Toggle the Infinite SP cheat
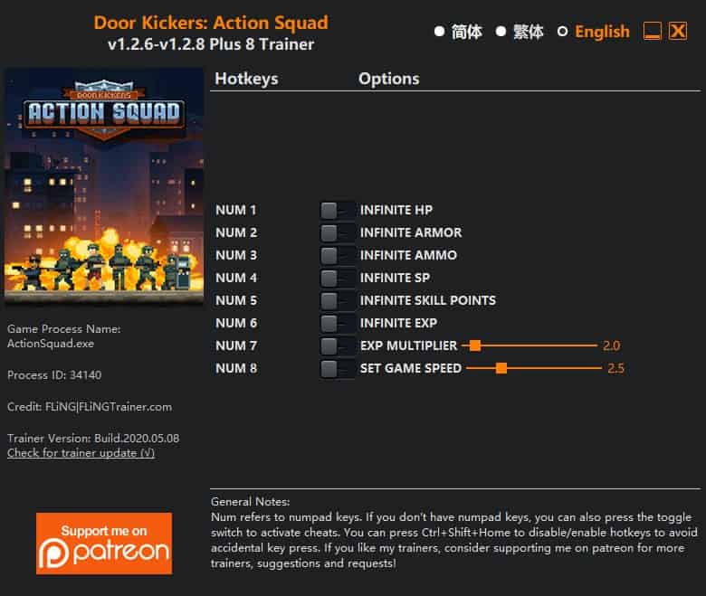706x596 pixels. coord(337,278)
